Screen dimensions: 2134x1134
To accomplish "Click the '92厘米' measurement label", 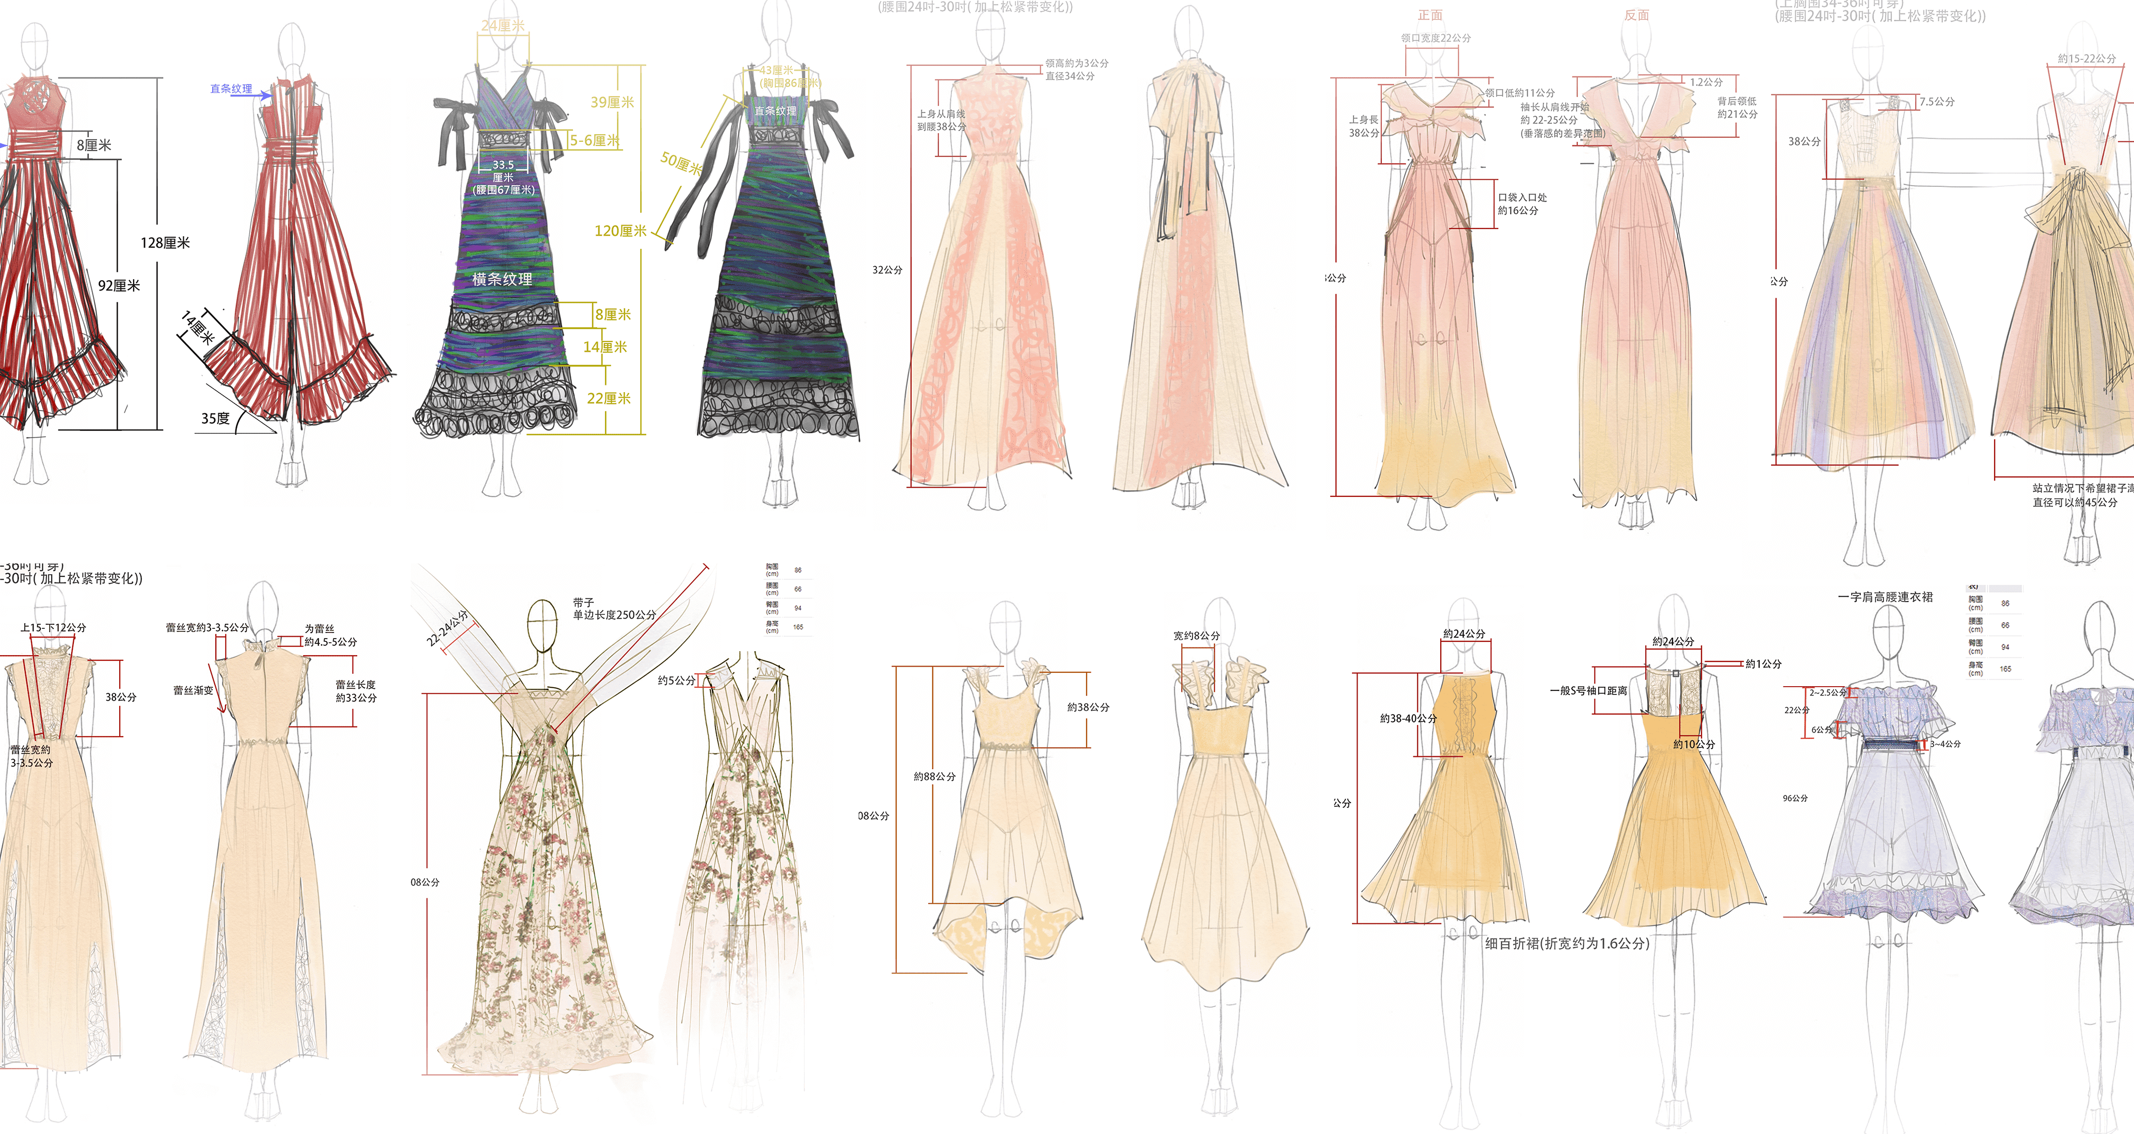I will coord(118,286).
